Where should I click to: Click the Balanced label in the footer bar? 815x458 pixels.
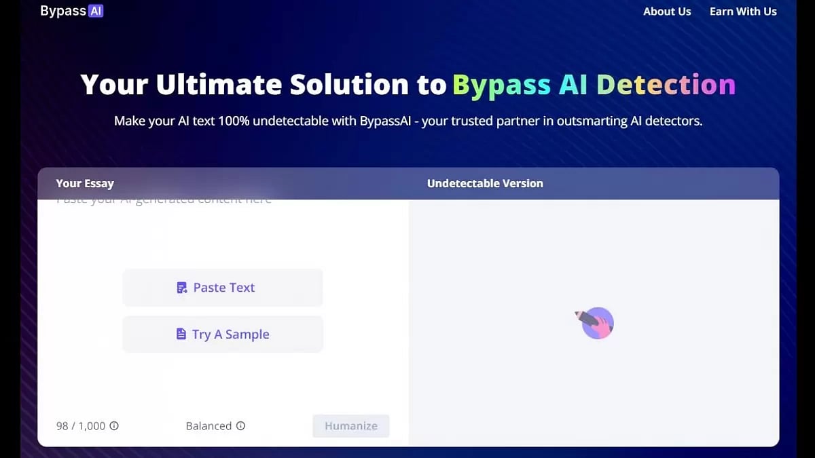click(x=209, y=426)
